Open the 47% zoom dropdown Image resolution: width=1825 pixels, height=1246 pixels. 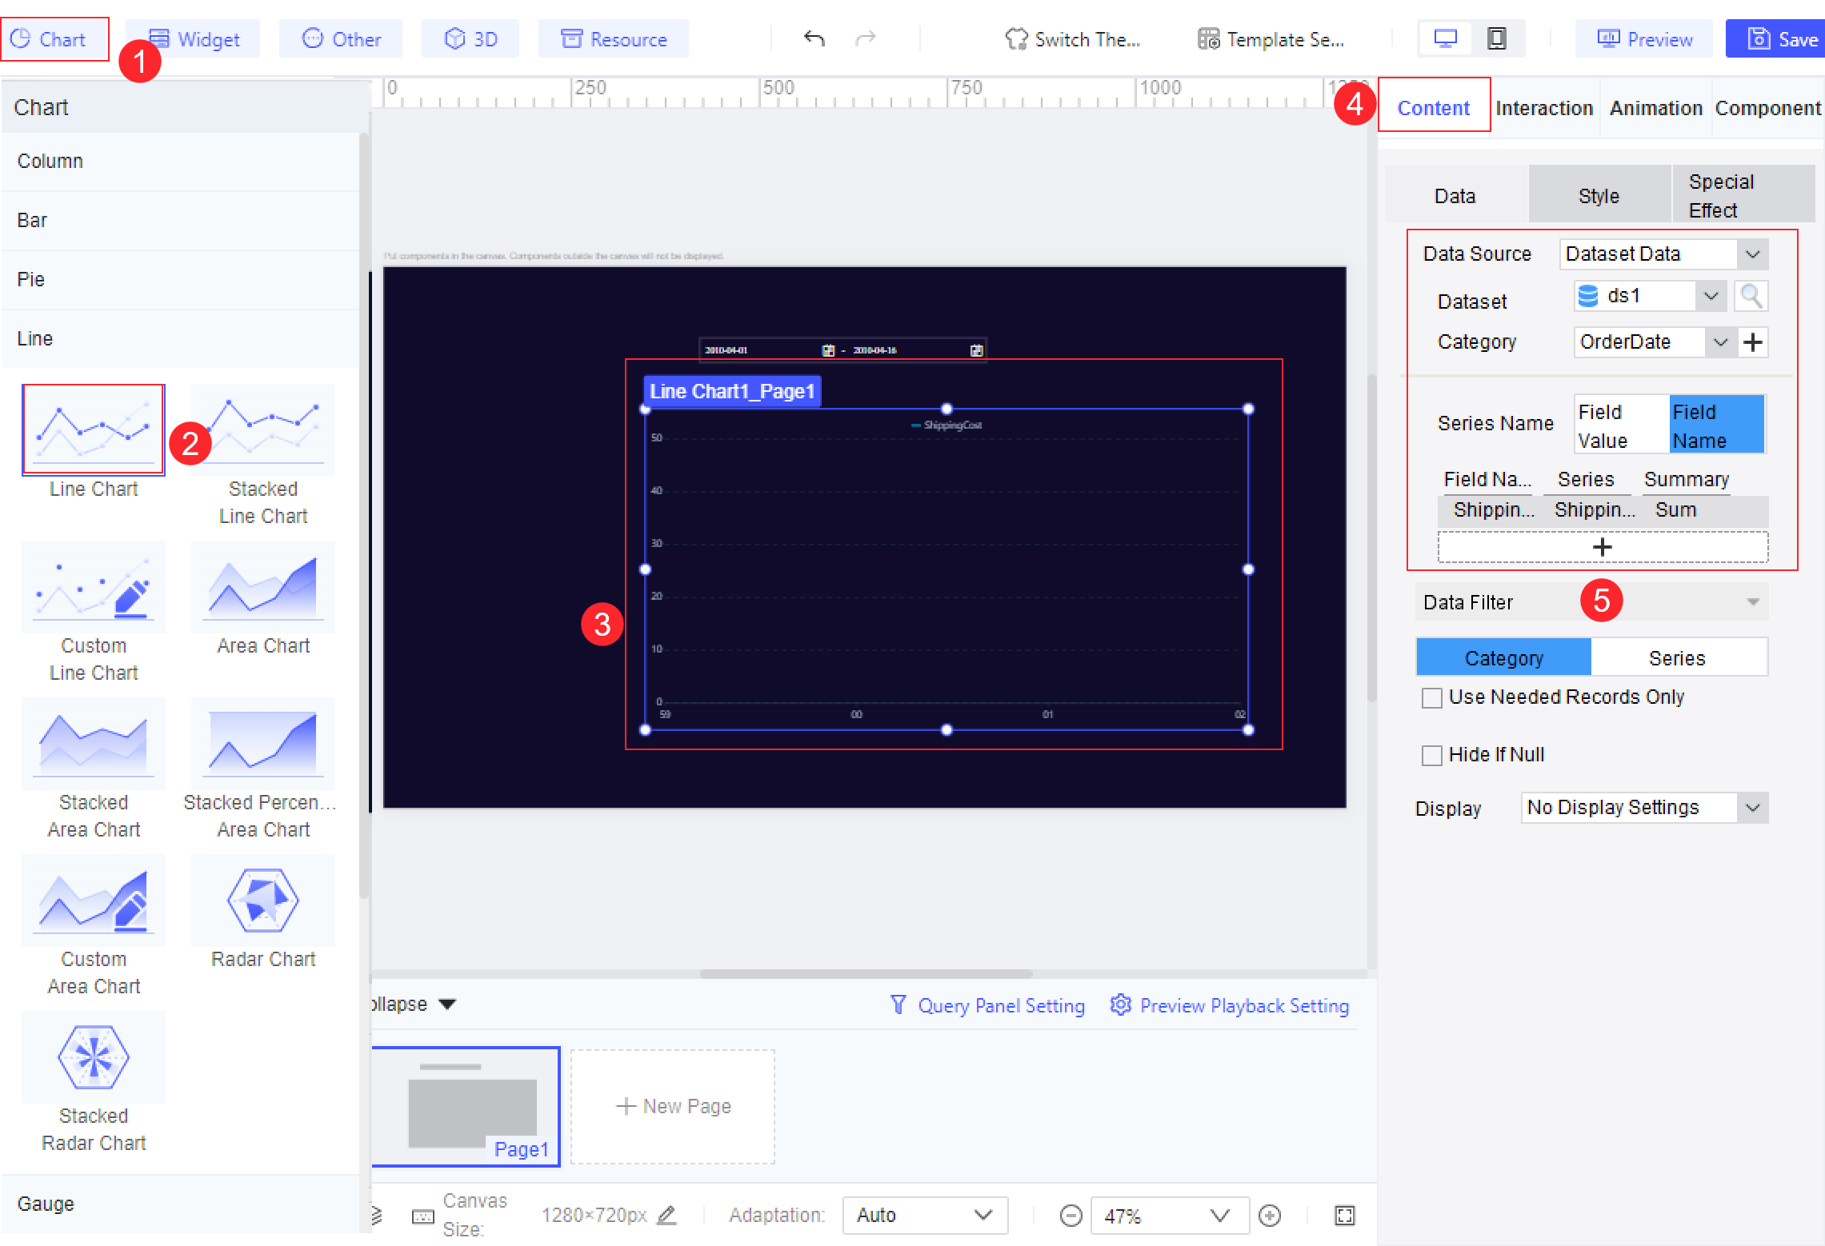pyautogui.click(x=1170, y=1216)
